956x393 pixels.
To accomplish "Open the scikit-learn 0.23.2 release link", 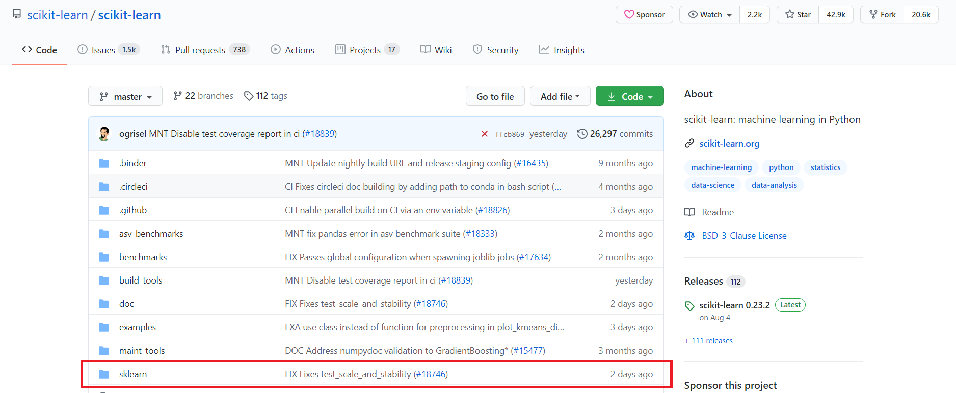I will coord(734,305).
